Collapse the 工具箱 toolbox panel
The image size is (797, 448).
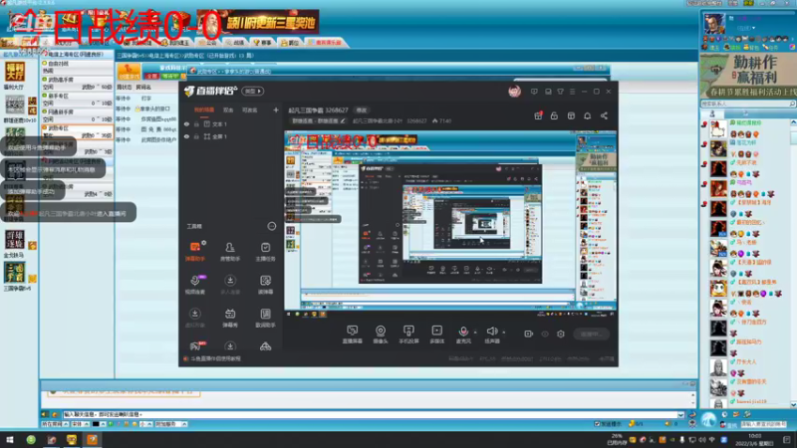click(271, 226)
